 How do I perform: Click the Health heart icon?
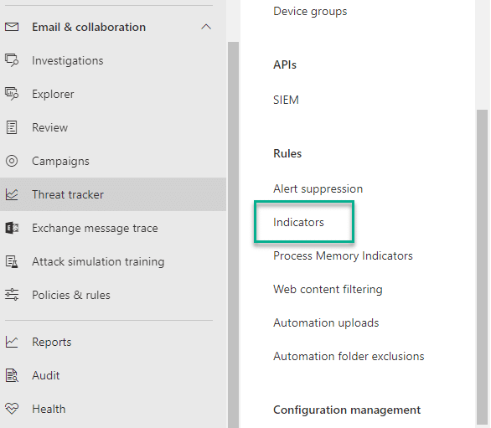[x=12, y=409]
